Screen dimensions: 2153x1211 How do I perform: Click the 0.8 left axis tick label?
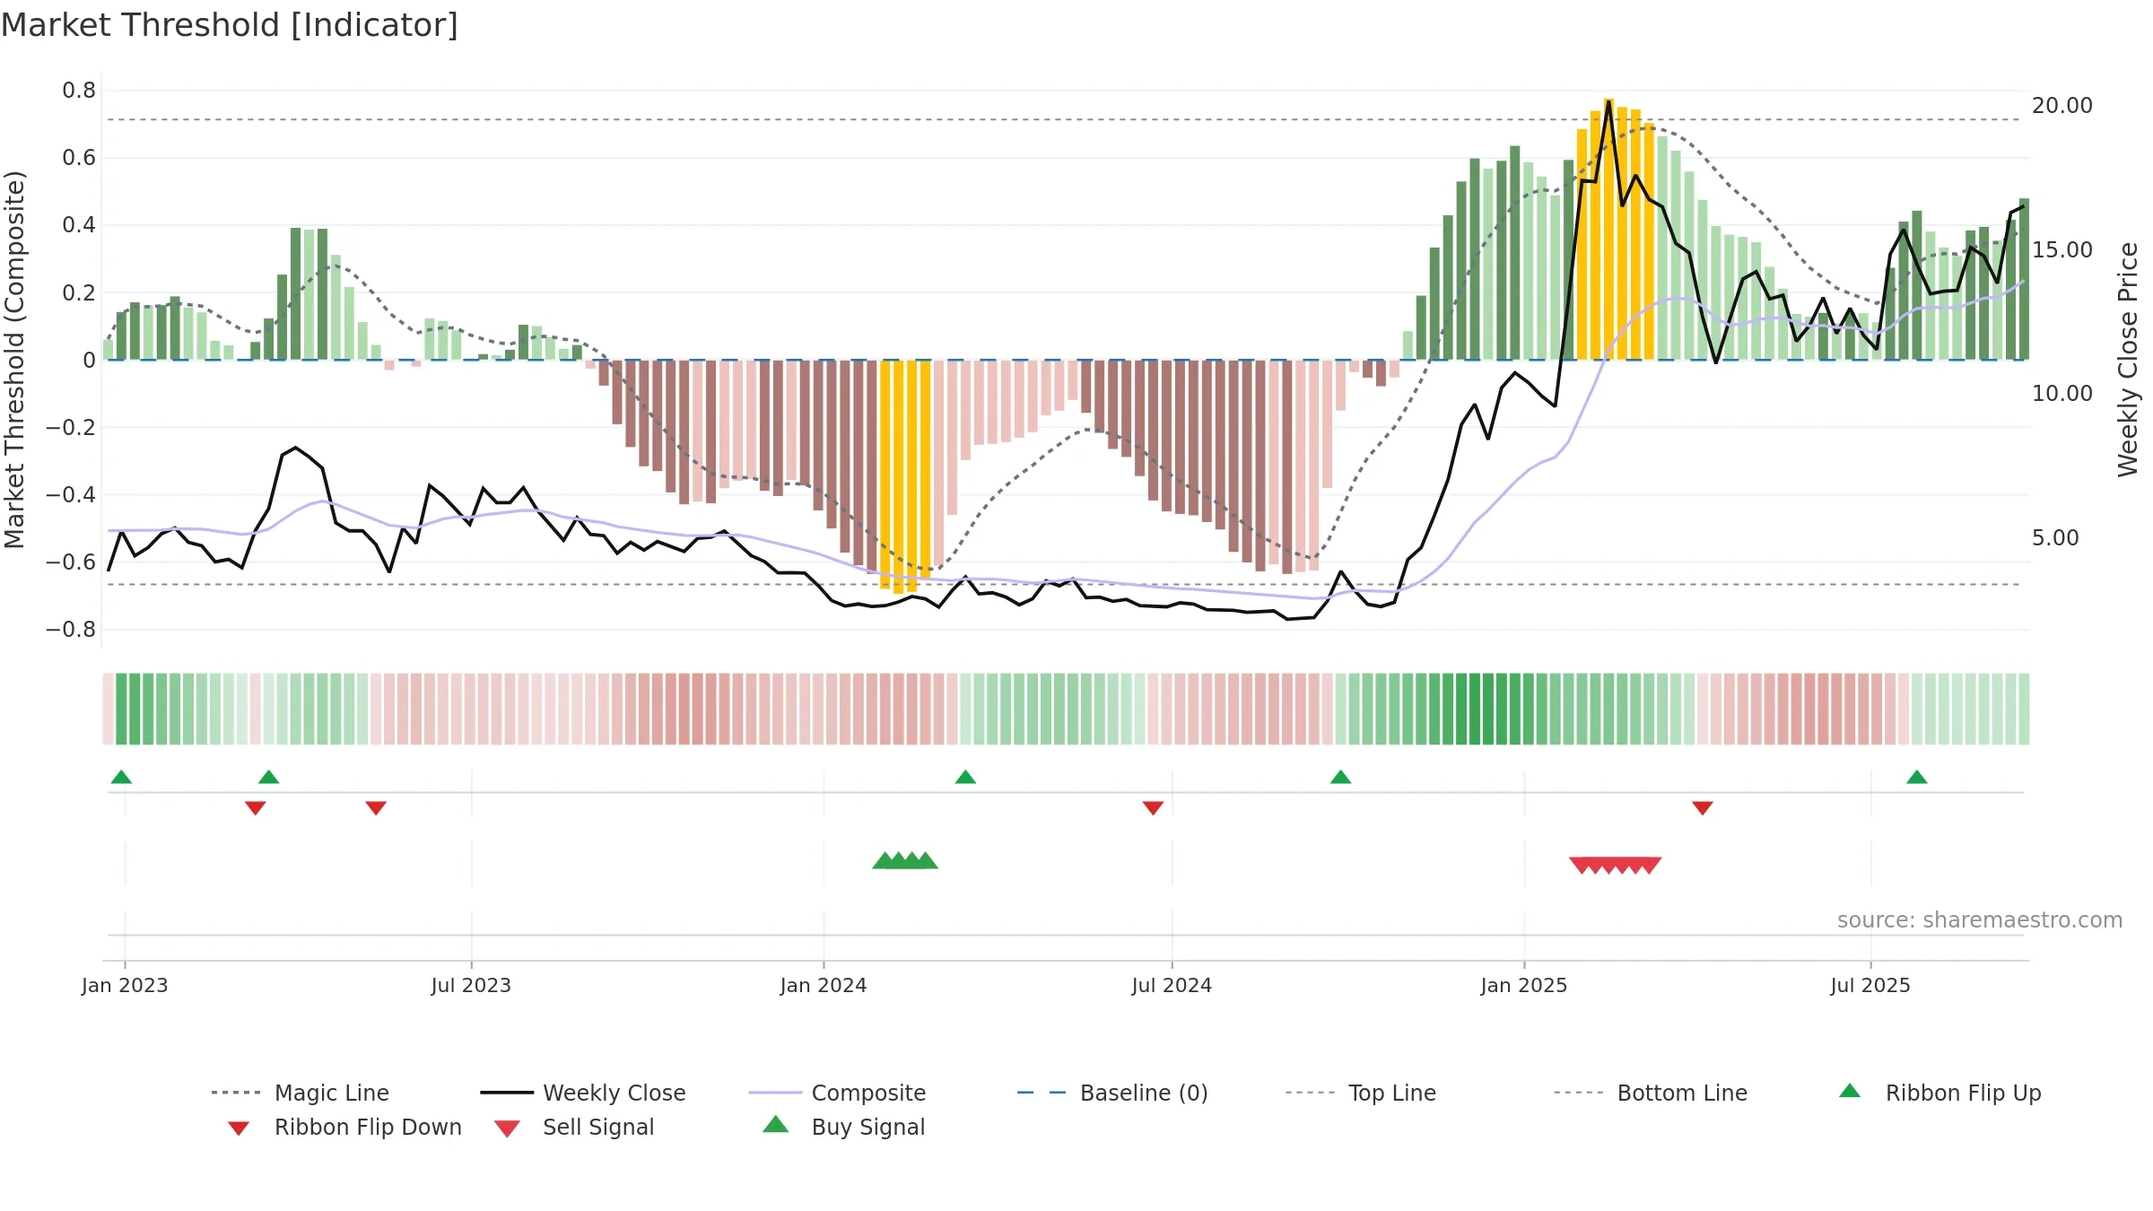coord(79,91)
